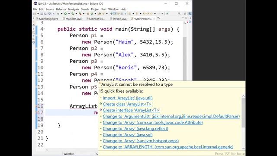The width and height of the screenshot is (277, 156).
Task: Click the Writable status bar entry
Action: pos(68,154)
